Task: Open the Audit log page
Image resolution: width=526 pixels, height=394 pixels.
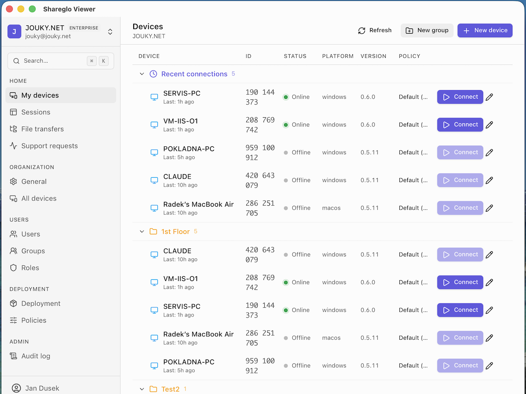Action: tap(60, 356)
